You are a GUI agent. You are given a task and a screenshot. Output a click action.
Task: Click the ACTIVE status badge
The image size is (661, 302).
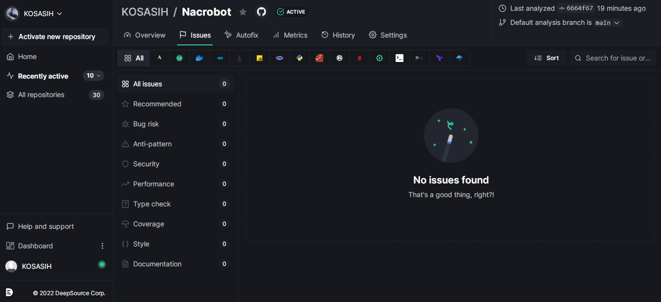tap(291, 12)
